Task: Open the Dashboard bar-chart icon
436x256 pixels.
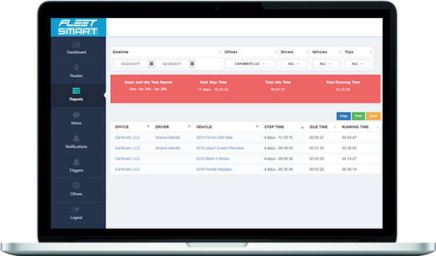Action: [x=76, y=44]
